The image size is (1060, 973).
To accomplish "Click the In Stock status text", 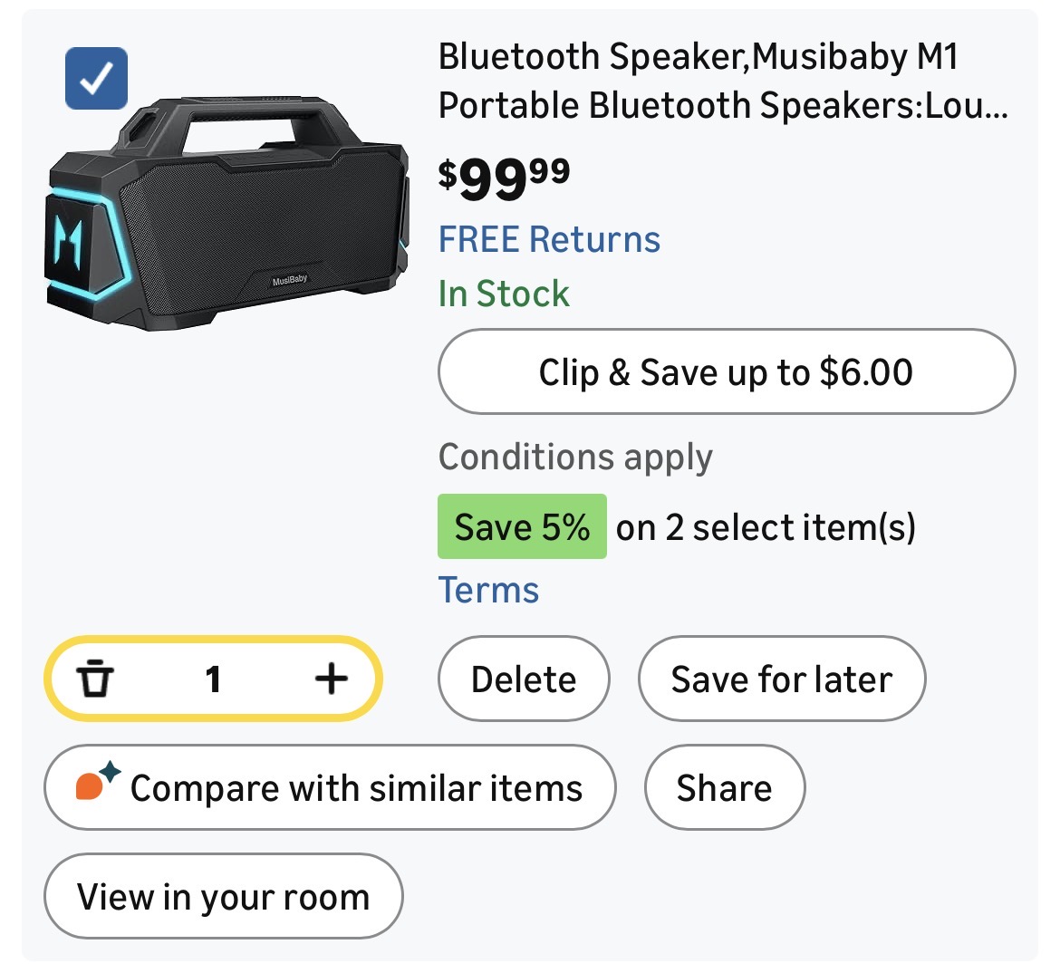I will coord(504,294).
